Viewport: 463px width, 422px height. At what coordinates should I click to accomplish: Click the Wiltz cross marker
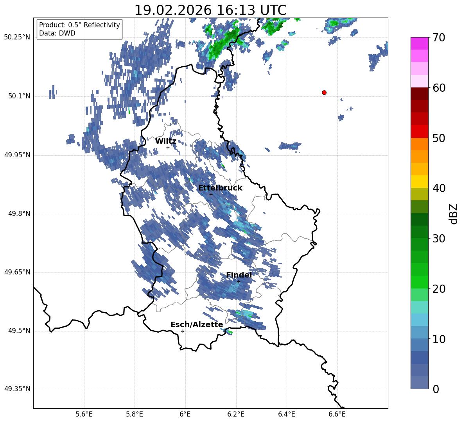[x=168, y=148]
